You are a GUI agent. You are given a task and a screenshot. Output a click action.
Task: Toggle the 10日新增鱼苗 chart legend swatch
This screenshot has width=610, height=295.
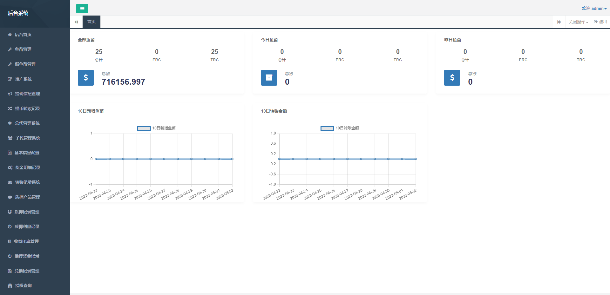point(144,128)
